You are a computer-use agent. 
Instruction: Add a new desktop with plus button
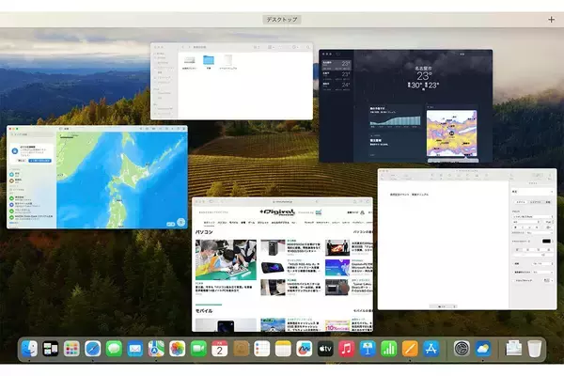pyautogui.click(x=551, y=19)
